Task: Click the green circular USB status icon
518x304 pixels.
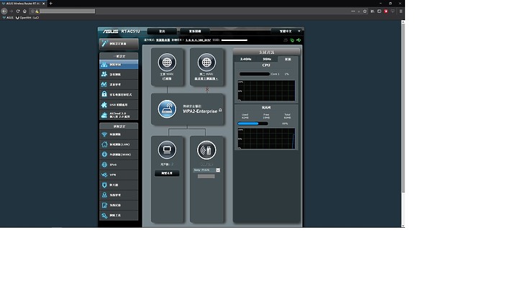Action: (x=292, y=40)
